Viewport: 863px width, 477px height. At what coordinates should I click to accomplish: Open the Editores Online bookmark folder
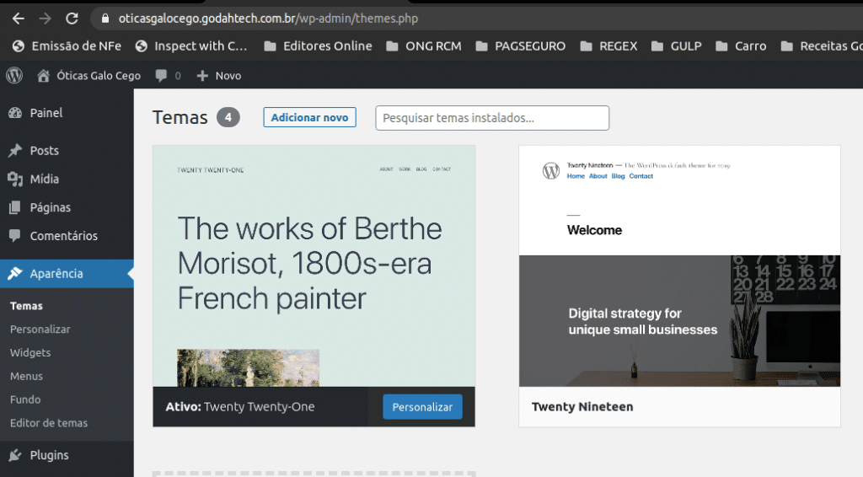[318, 46]
